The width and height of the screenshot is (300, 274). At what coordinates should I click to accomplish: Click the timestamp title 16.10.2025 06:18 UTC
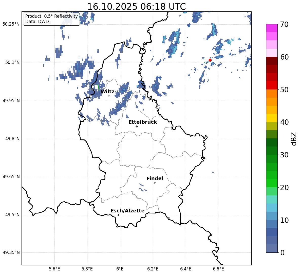click(x=136, y=7)
